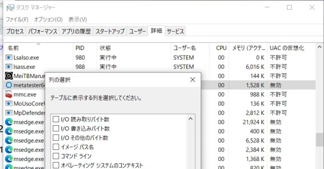Viewport: 324px width, 169px height.
Task: Click the Task Manager title bar icon
Action: pos(10,8)
